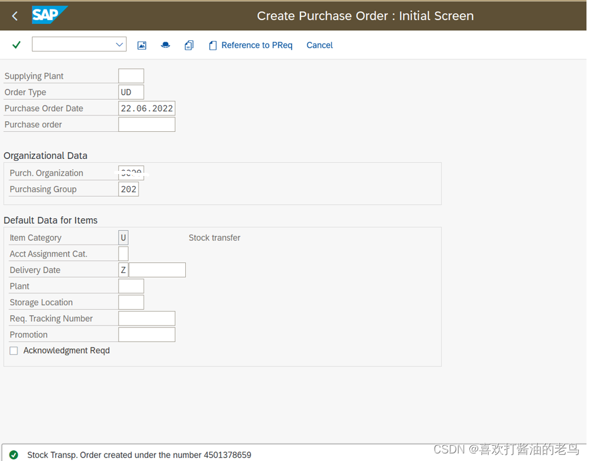Focus the Purchase order number field
589x461 pixels.
pos(147,125)
